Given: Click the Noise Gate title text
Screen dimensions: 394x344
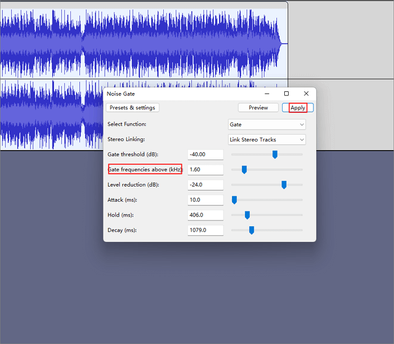Looking at the screenshot, I should [120, 94].
